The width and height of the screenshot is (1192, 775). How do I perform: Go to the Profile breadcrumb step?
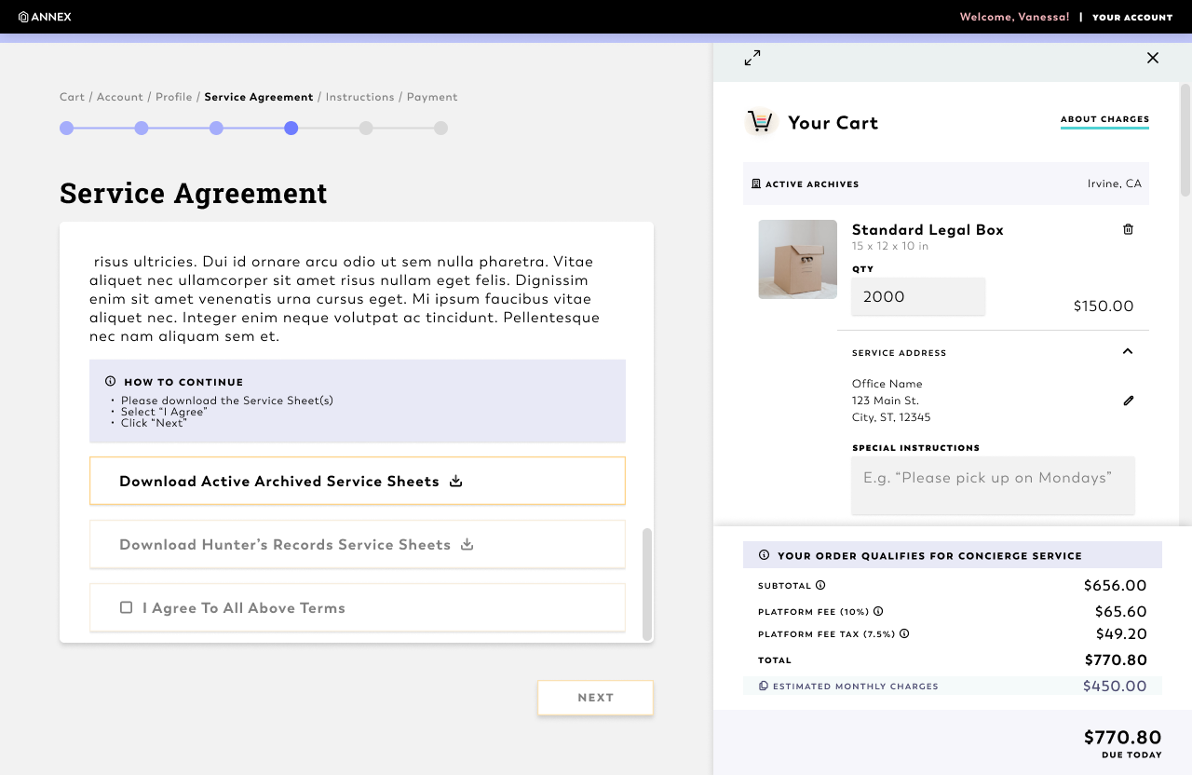pyautogui.click(x=174, y=97)
